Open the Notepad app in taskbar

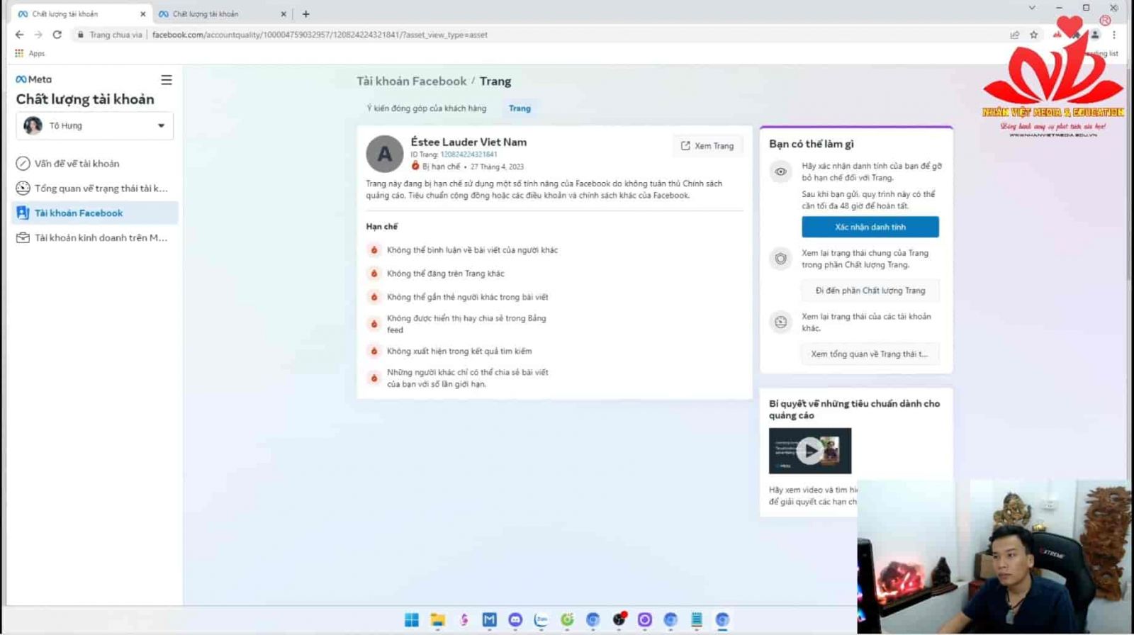pyautogui.click(x=697, y=620)
